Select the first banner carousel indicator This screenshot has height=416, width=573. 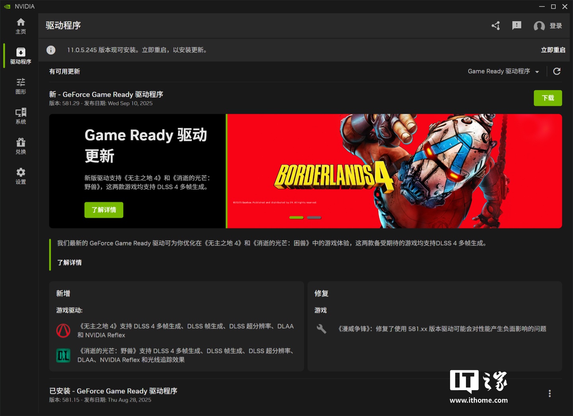pos(296,217)
